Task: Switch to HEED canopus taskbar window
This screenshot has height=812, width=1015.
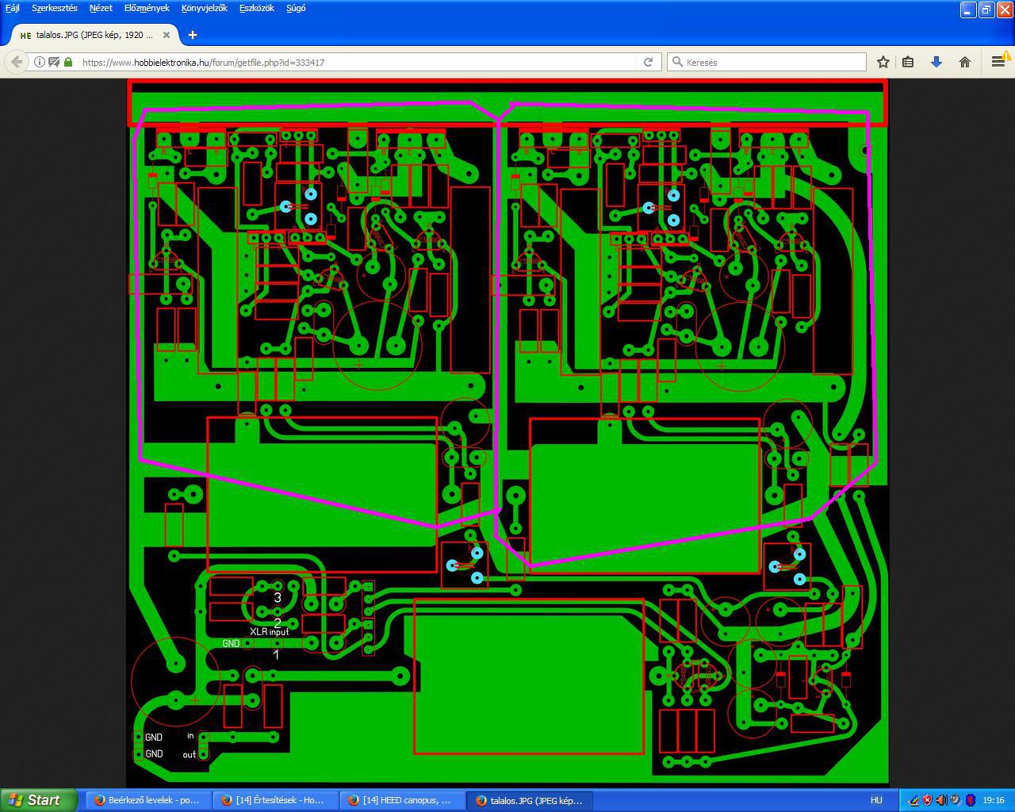Action: pyautogui.click(x=402, y=800)
